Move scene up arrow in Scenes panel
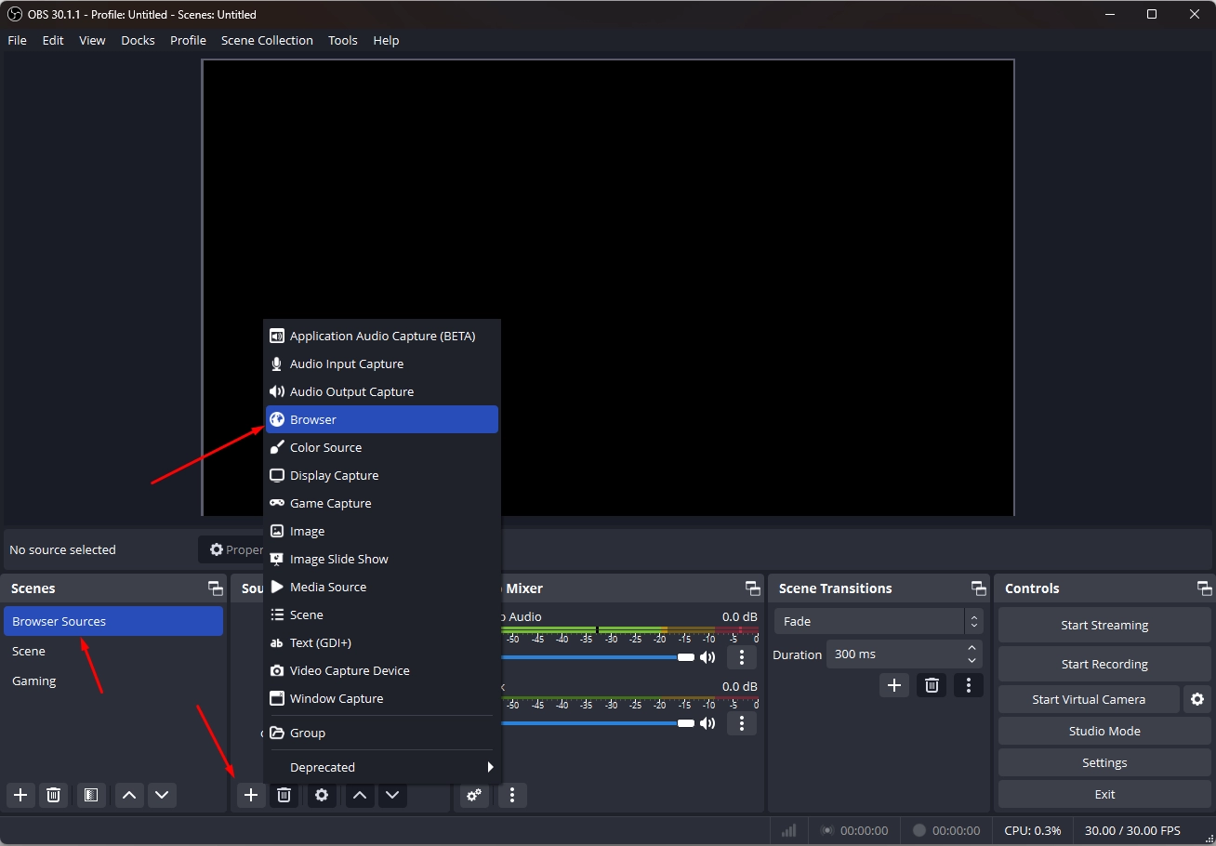This screenshot has height=846, width=1216. click(129, 795)
